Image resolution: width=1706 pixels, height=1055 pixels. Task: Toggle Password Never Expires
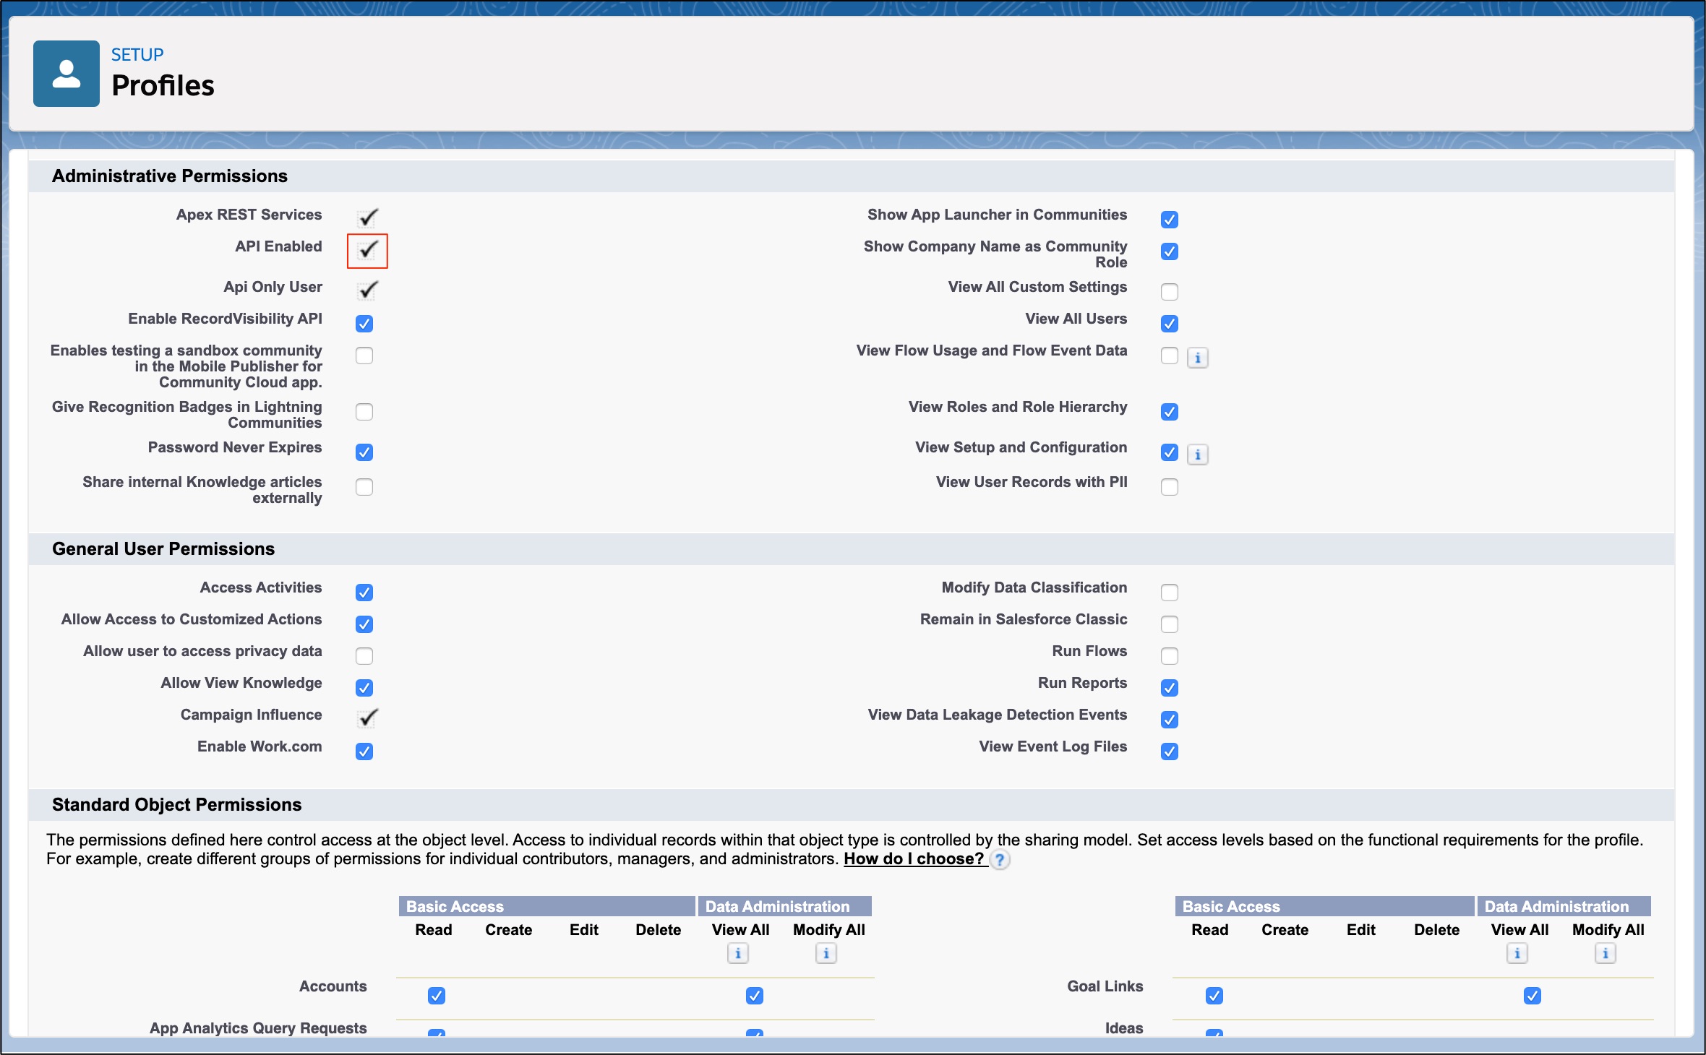[x=364, y=452]
